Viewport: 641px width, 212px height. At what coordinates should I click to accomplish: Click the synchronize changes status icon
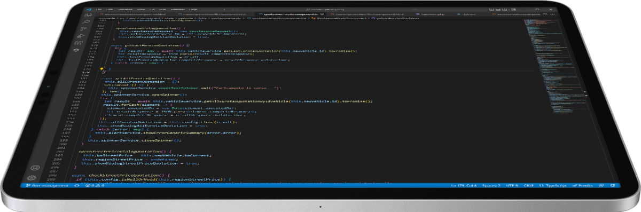pos(77,185)
